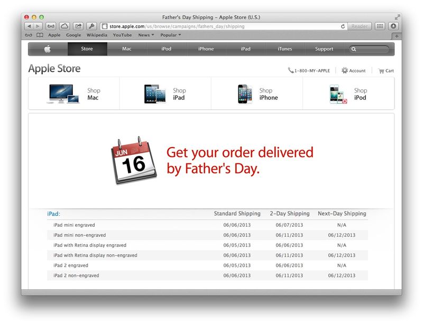This screenshot has height=325, width=423.
Task: Select the 'iPad mini non-engraved' row label
Action: click(x=79, y=235)
